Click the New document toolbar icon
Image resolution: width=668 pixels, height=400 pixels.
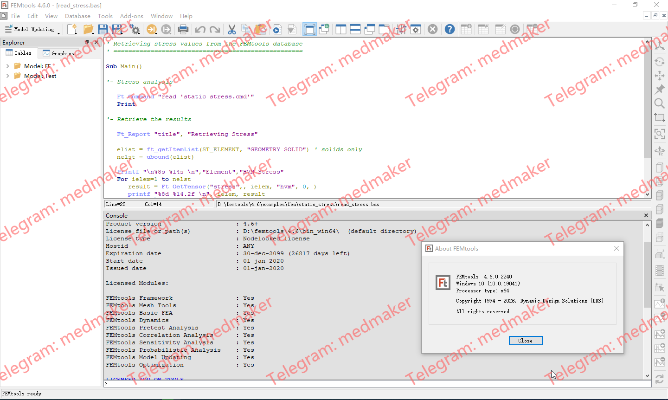pyautogui.click(x=71, y=29)
